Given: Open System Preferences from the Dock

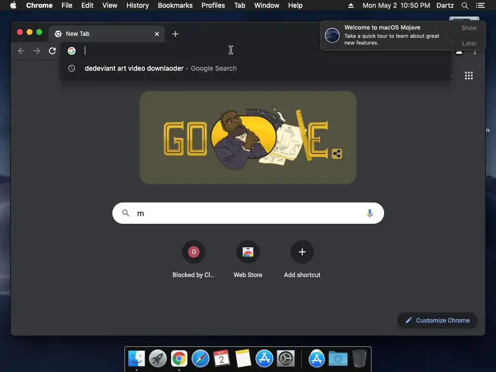Looking at the screenshot, I should [x=286, y=359].
